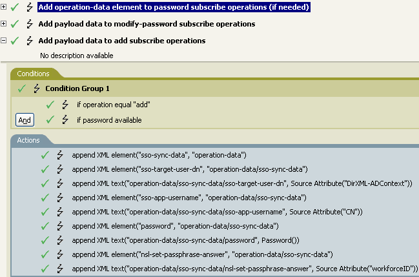The height and width of the screenshot is (277, 419).
Task: Click lightning icon for Source Attribute CN action
Action: pyautogui.click(x=60, y=212)
